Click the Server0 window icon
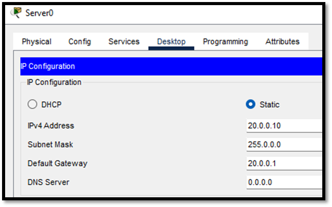Viewport: 332px width, 207px height. coord(16,13)
